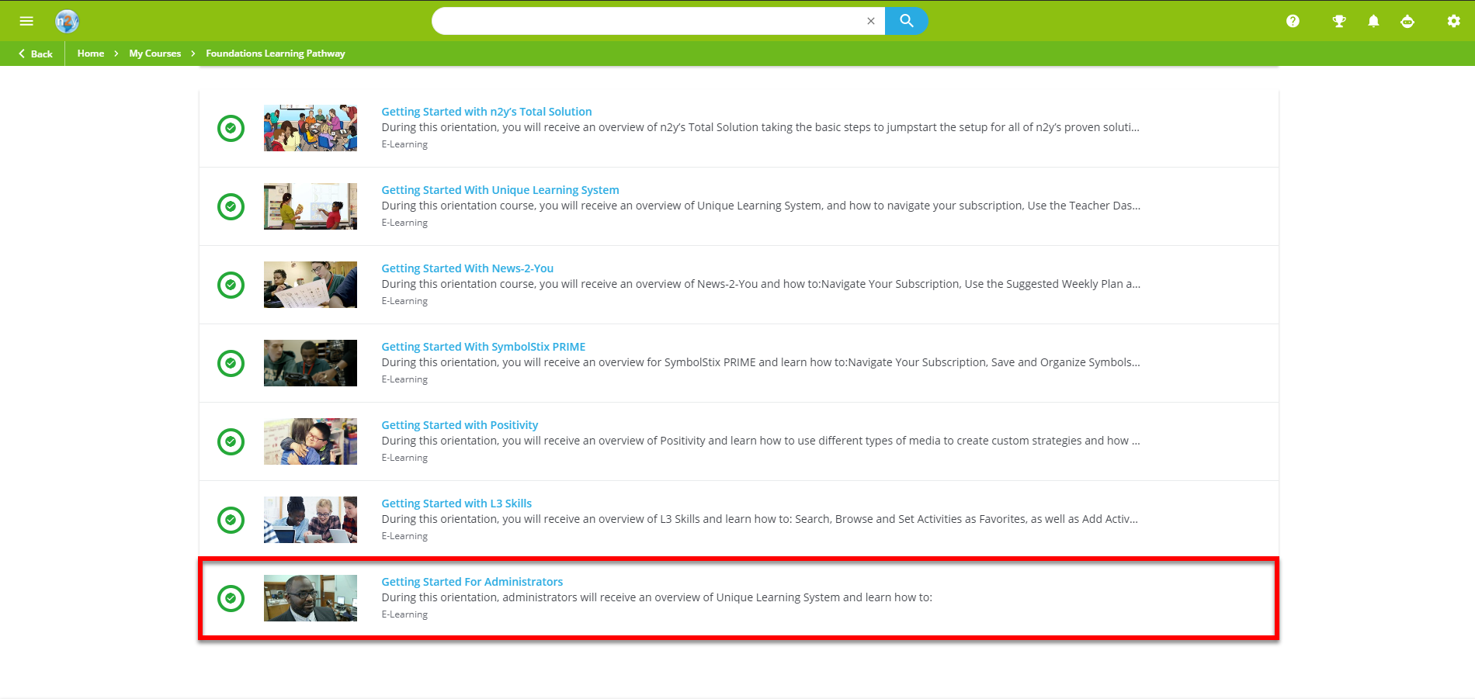Click the News-2-You description about Suggested Weekly Plan
Screen dimensions: 1475x699
click(761, 284)
